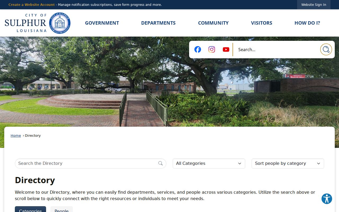The width and height of the screenshot is (339, 212).
Task: Open the city's Facebook page icon
Action: 198,50
